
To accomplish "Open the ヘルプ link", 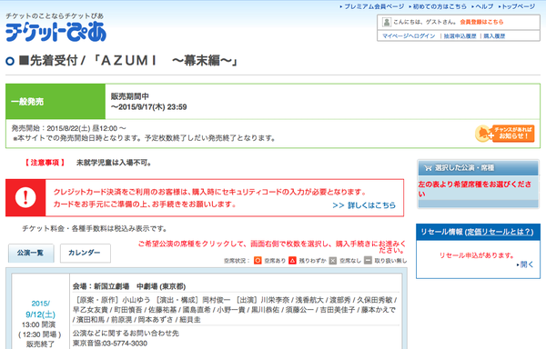I will pos(484,6).
